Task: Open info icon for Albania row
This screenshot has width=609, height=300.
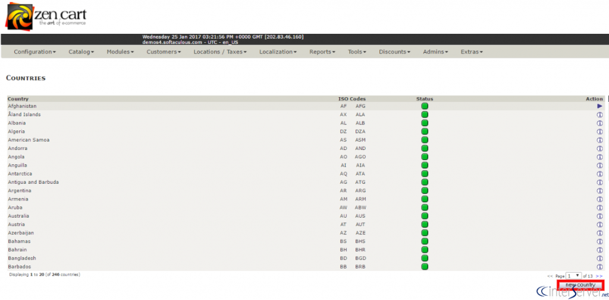Action: tap(599, 123)
